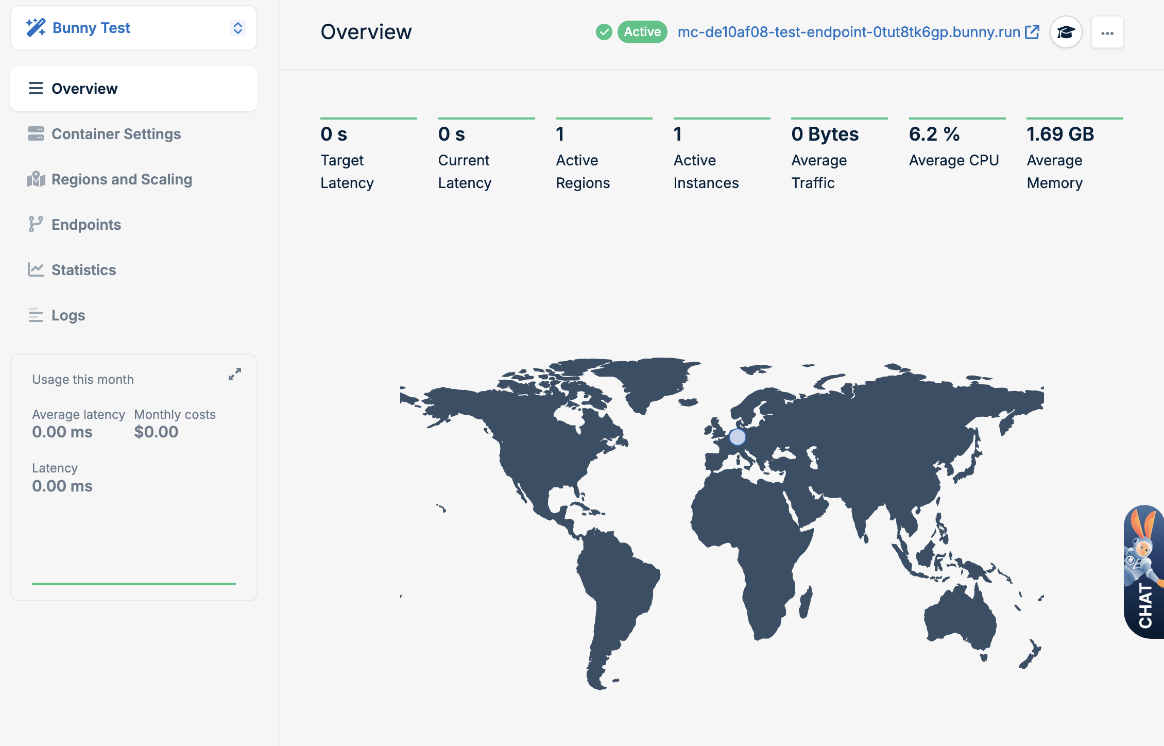
Task: Click the Endpoints branch icon in sidebar
Action: pyautogui.click(x=36, y=224)
